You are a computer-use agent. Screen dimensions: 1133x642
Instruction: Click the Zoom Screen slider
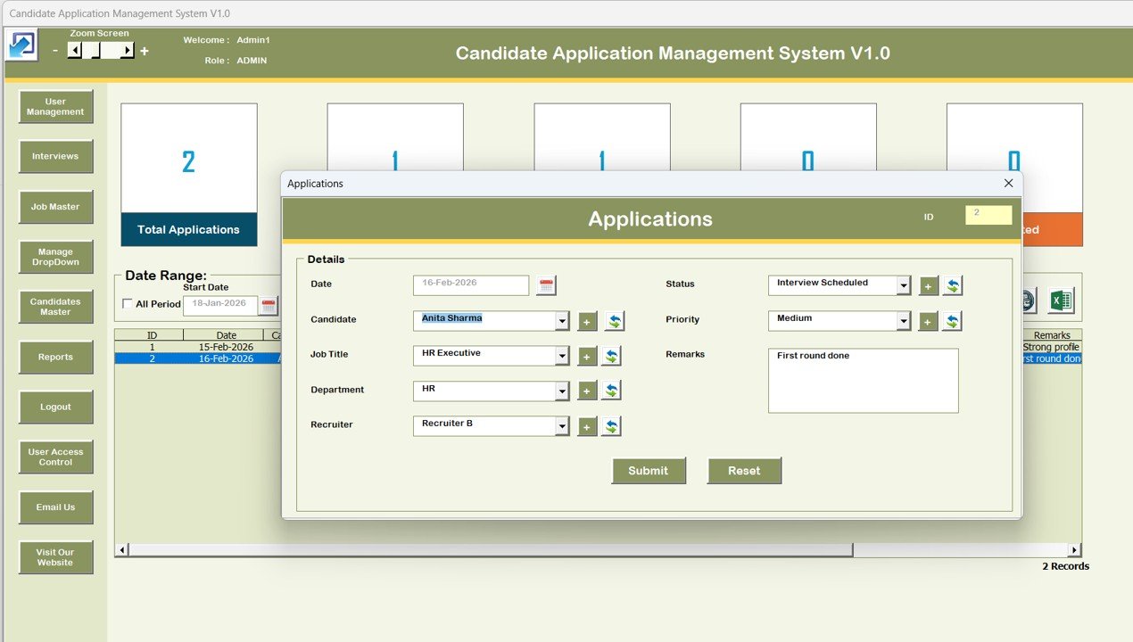[x=100, y=51]
